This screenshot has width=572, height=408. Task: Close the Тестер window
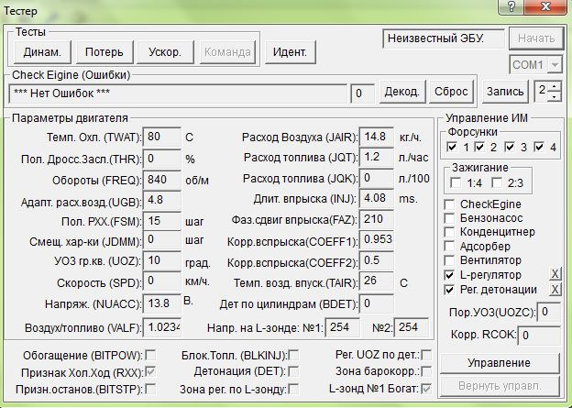tap(546, 6)
